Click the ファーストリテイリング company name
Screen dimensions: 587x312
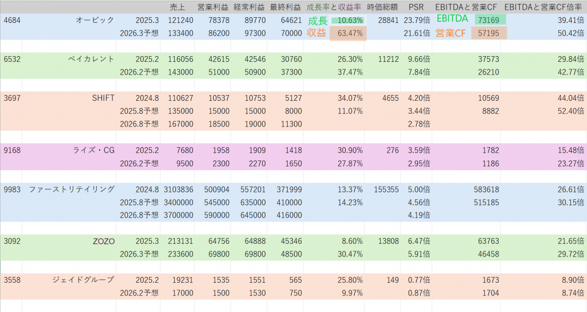[x=72, y=189]
